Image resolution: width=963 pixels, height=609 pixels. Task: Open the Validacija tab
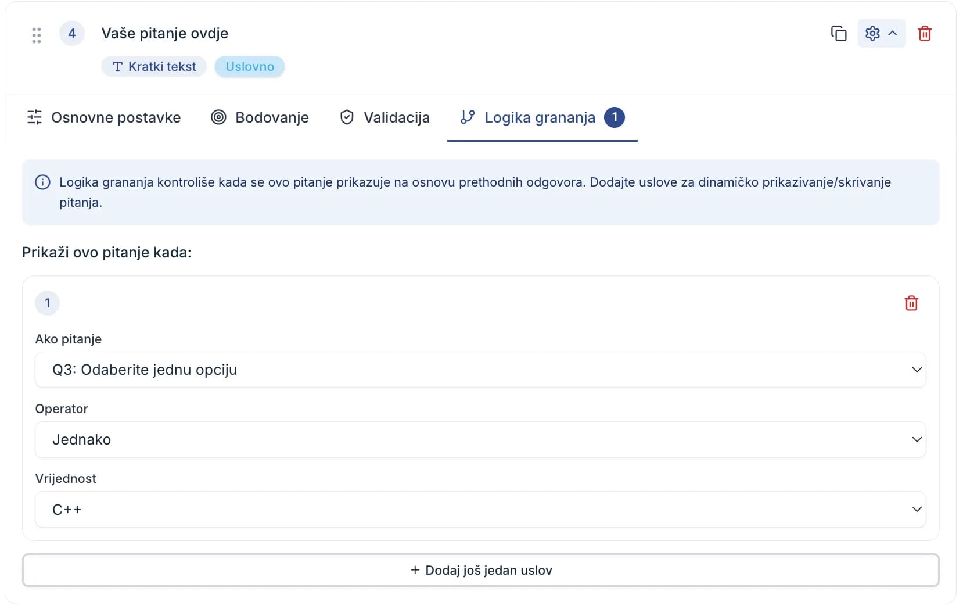coord(385,118)
